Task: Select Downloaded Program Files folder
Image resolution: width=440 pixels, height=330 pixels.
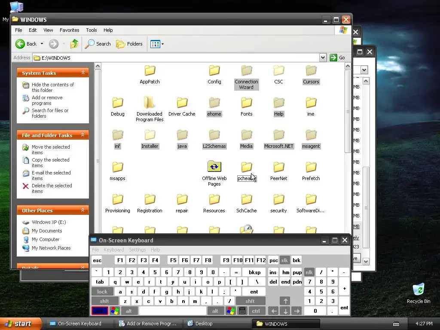Action: point(150,103)
